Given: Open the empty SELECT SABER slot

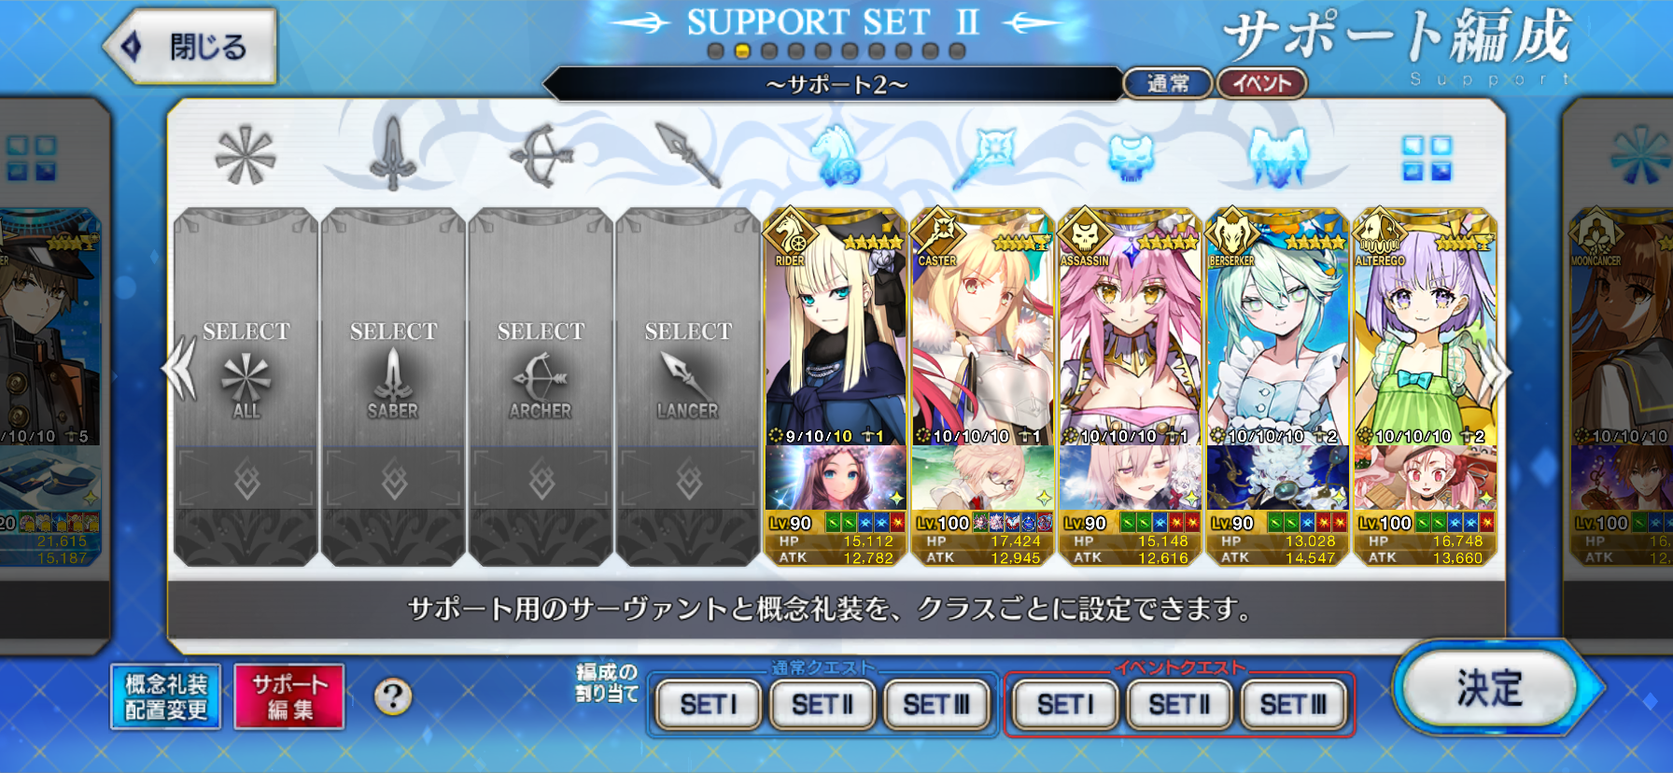Looking at the screenshot, I should point(393,386).
